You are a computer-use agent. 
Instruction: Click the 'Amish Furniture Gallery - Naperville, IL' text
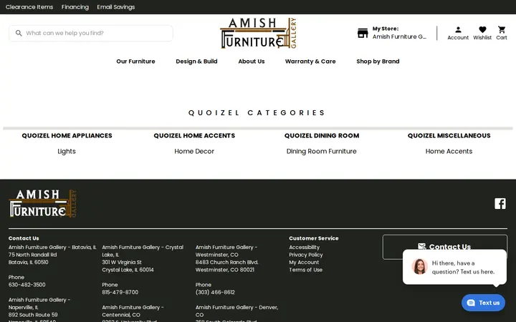tap(39, 303)
